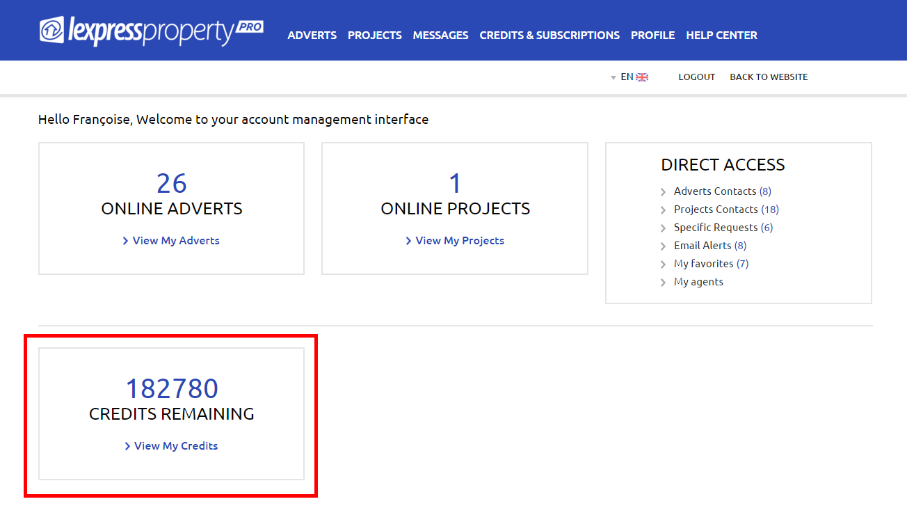
Task: Visit the Help Center menu item
Action: pos(722,35)
